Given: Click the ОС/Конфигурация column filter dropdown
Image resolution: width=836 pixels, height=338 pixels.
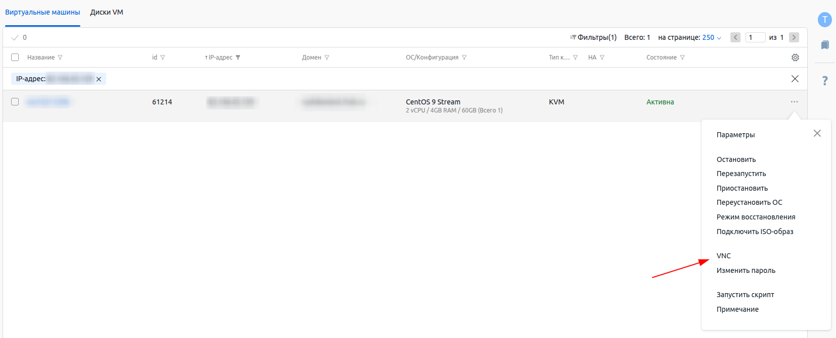Looking at the screenshot, I should pyautogui.click(x=464, y=58).
